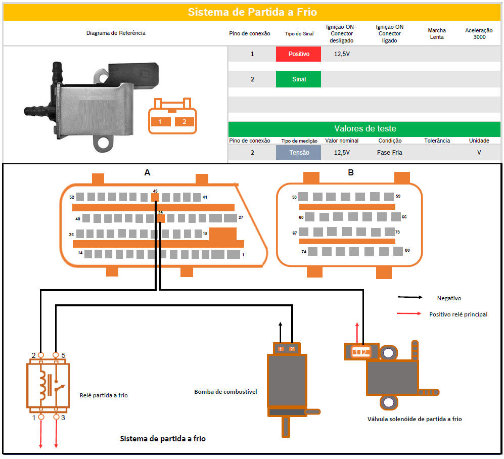Click the connector B outline

point(350,224)
